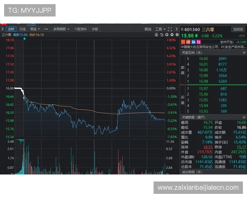Click the red flag market icon
Viewport: 247px width, 198px height.
[x=183, y=42]
